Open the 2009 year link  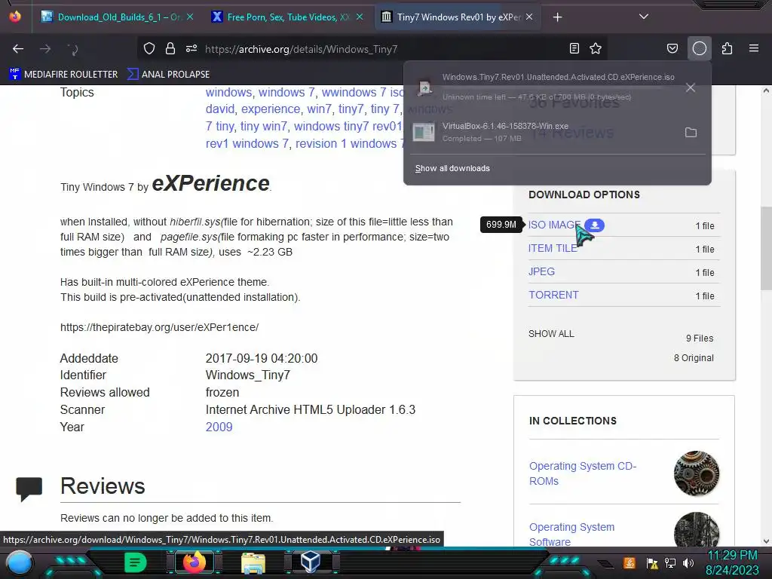(x=219, y=427)
